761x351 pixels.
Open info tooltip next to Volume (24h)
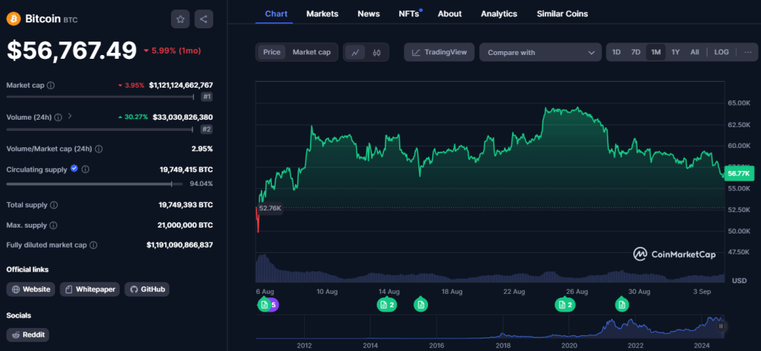tap(58, 117)
